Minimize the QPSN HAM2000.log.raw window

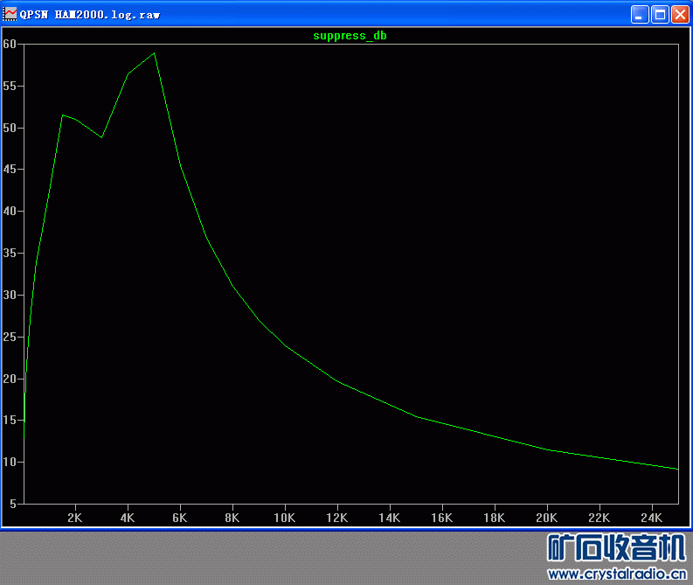pos(641,14)
